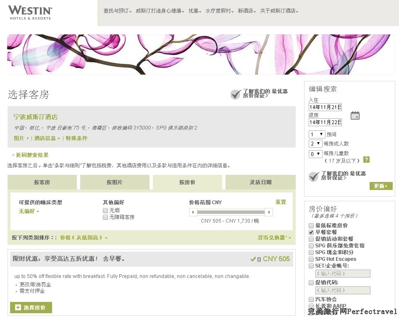Switch to the 按客房 tab

click(42, 182)
